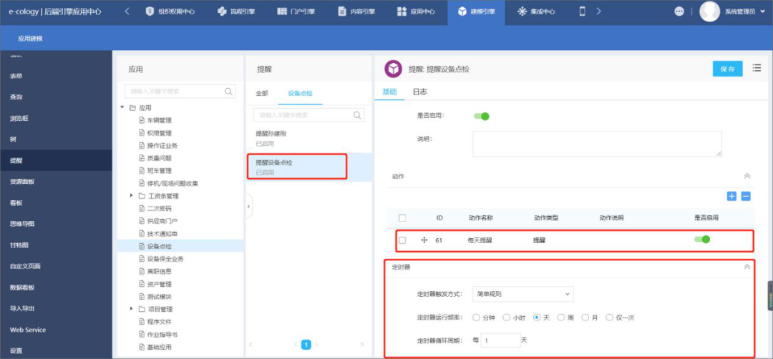Click the 说明 text area

click(x=597, y=144)
